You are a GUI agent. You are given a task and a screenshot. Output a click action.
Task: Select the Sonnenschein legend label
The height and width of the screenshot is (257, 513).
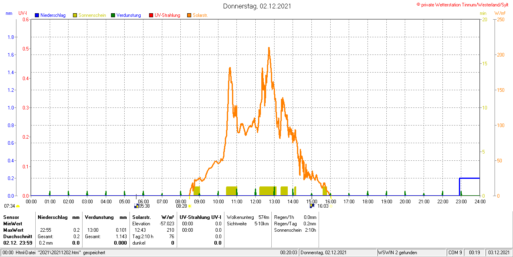point(92,15)
